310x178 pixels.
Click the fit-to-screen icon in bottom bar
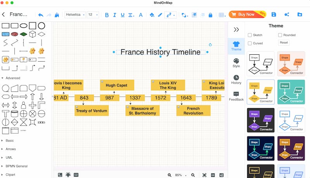[x=205, y=175]
